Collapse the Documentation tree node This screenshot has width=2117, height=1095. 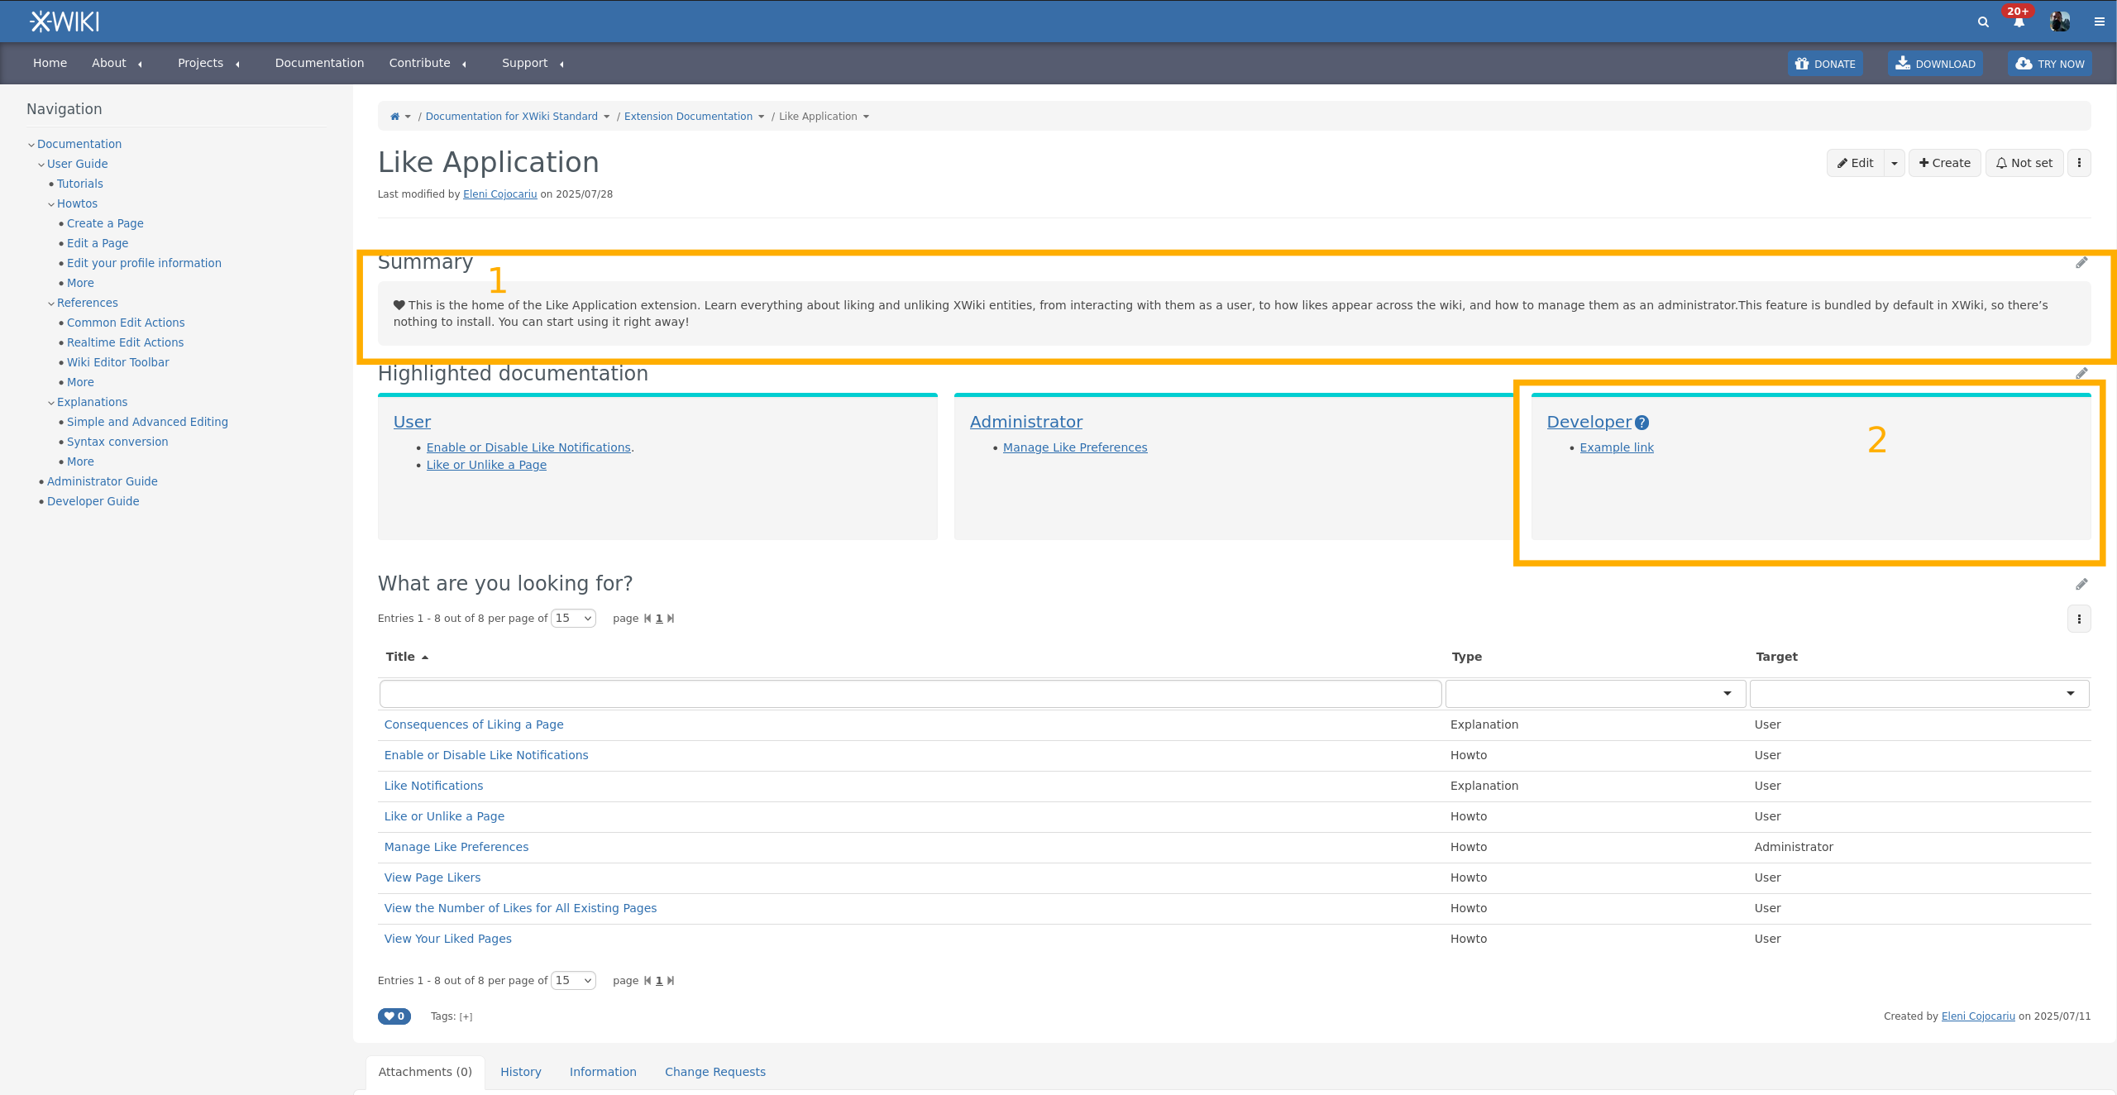(31, 145)
